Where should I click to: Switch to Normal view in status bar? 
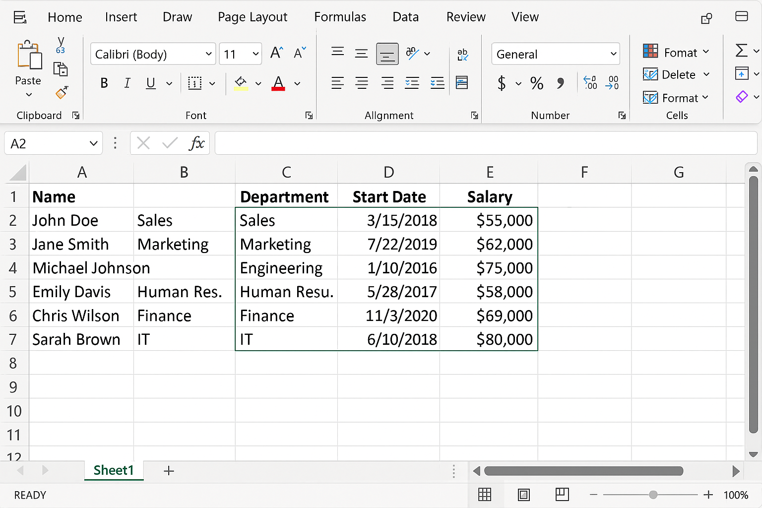point(485,495)
